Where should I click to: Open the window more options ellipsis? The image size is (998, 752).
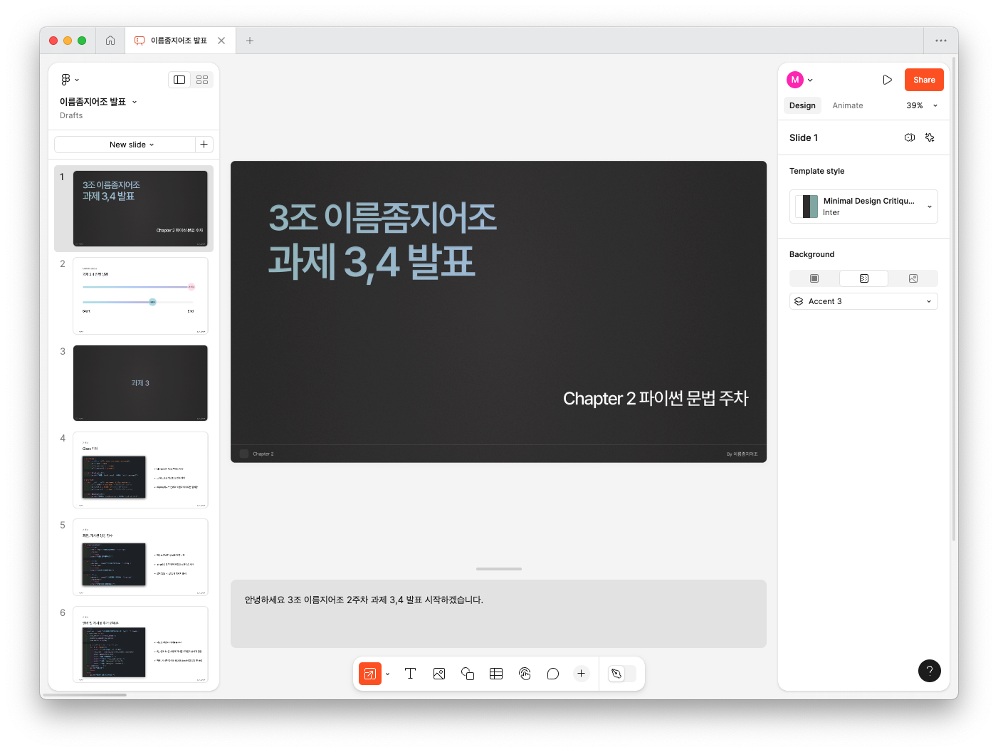click(941, 41)
